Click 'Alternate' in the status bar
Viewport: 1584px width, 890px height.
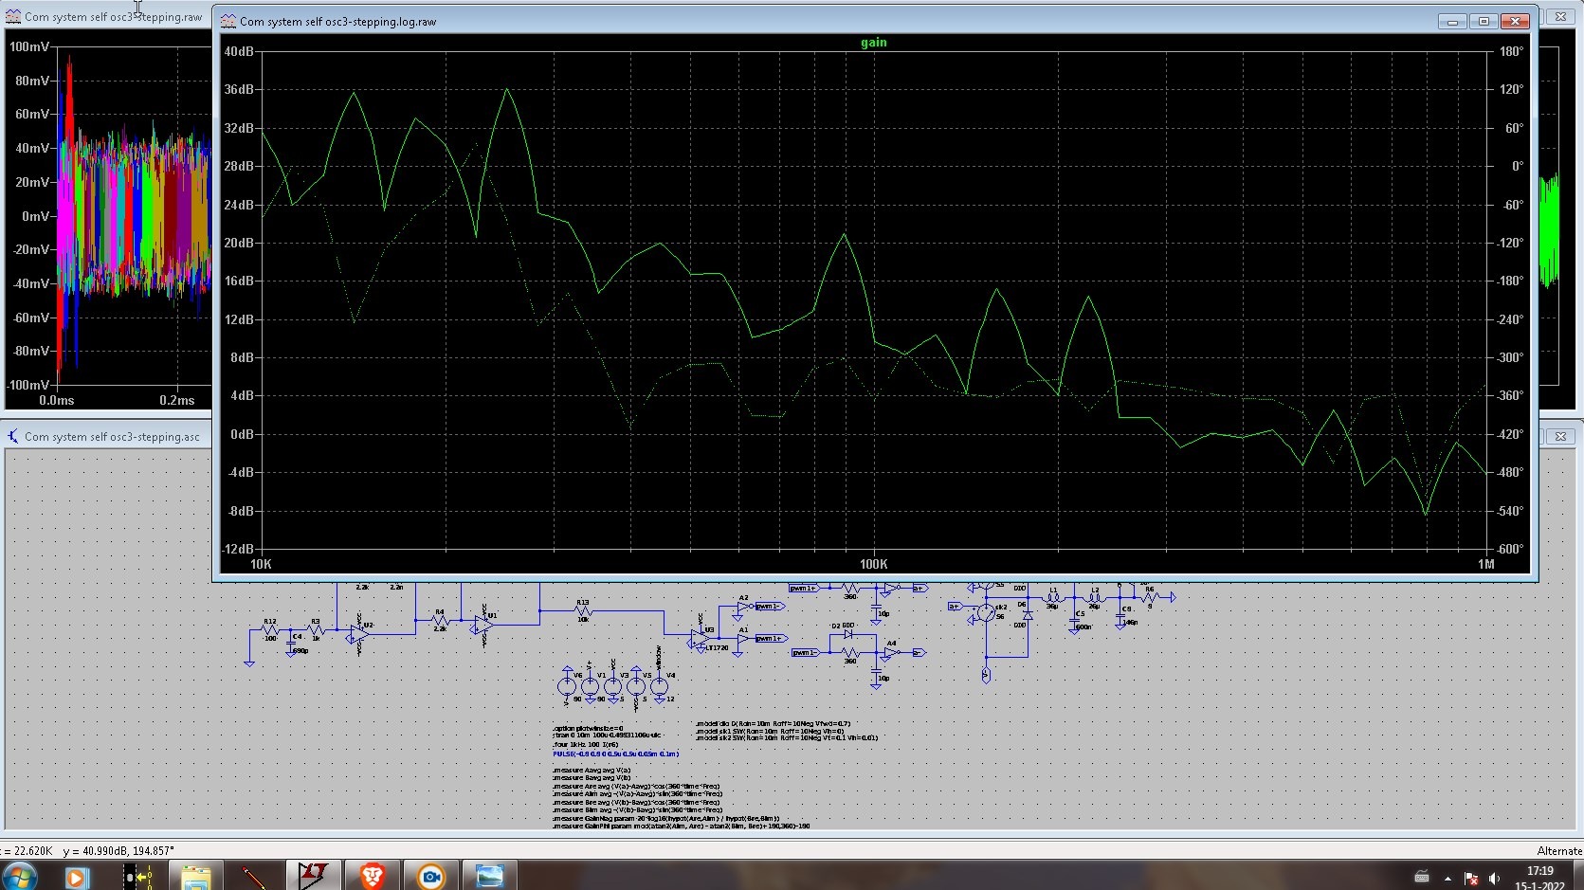(x=1559, y=850)
